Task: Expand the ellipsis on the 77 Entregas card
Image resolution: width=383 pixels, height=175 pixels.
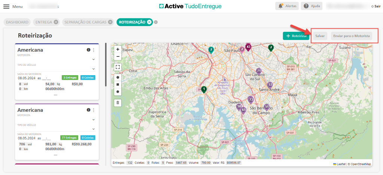Action: pyautogui.click(x=55, y=155)
